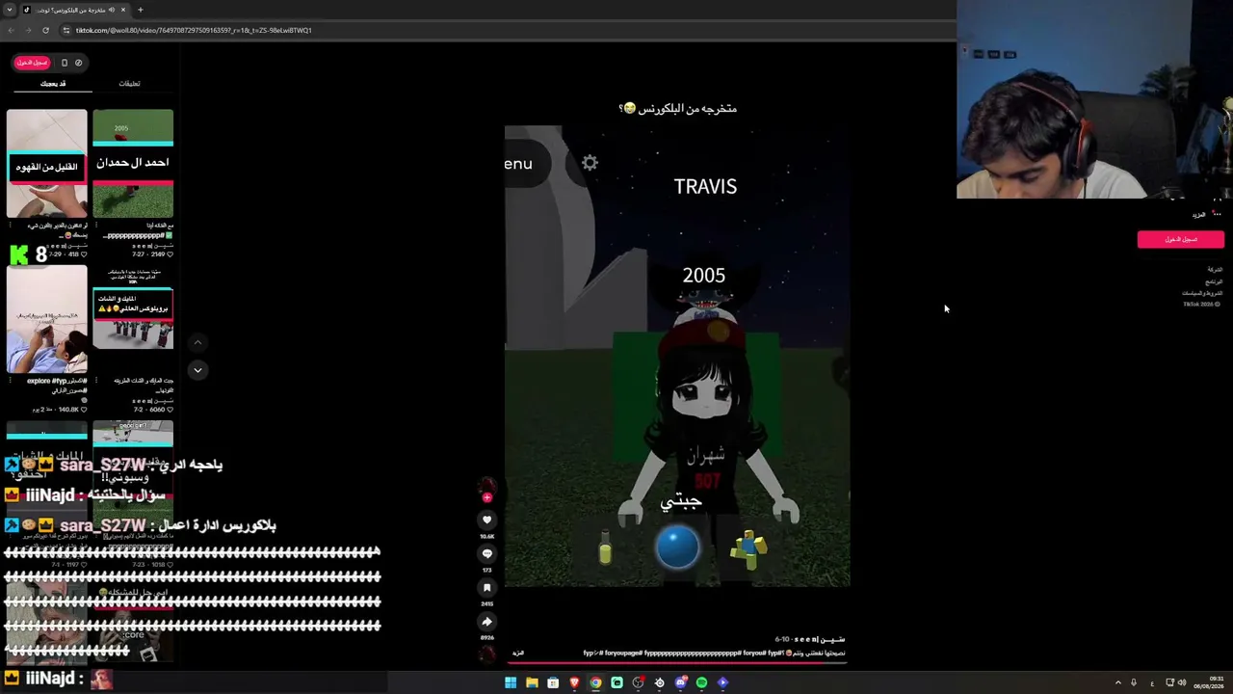Viewport: 1233px width, 694px height.
Task: Open the البرنامج (program) footer link
Action: tap(1214, 281)
